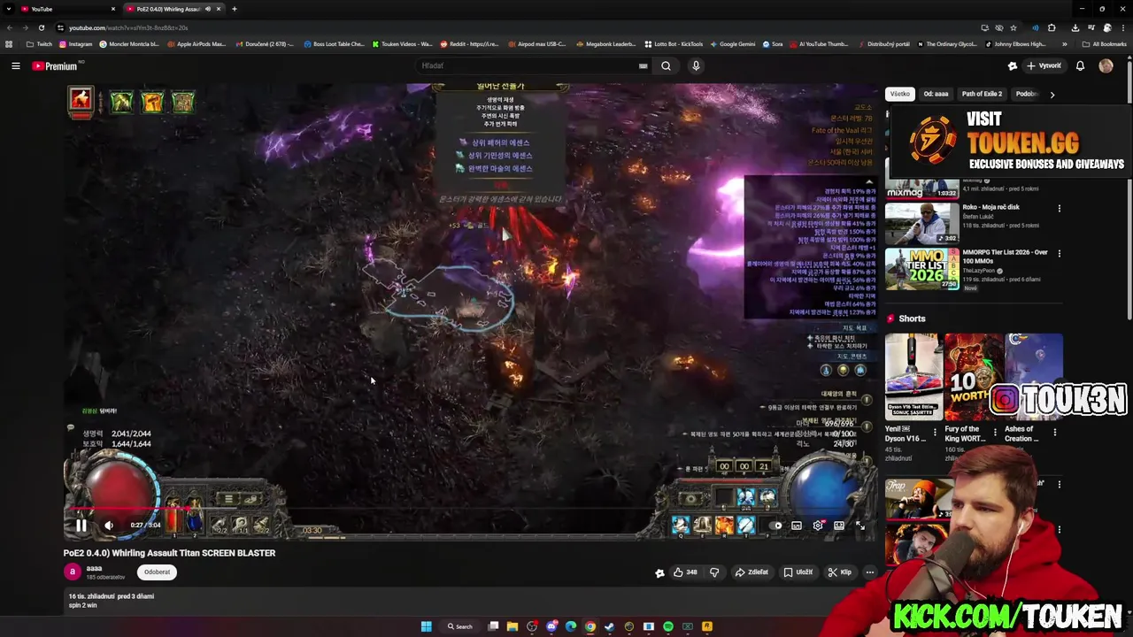This screenshot has width=1133, height=637.
Task: Open options for 'Ashes of Creation' short
Action: click(x=1054, y=434)
